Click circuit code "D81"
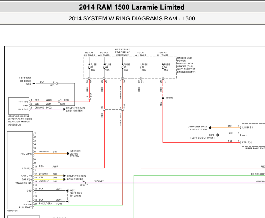 click(x=55, y=174)
